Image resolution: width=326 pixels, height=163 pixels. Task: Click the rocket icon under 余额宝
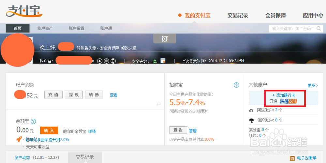click(x=19, y=139)
